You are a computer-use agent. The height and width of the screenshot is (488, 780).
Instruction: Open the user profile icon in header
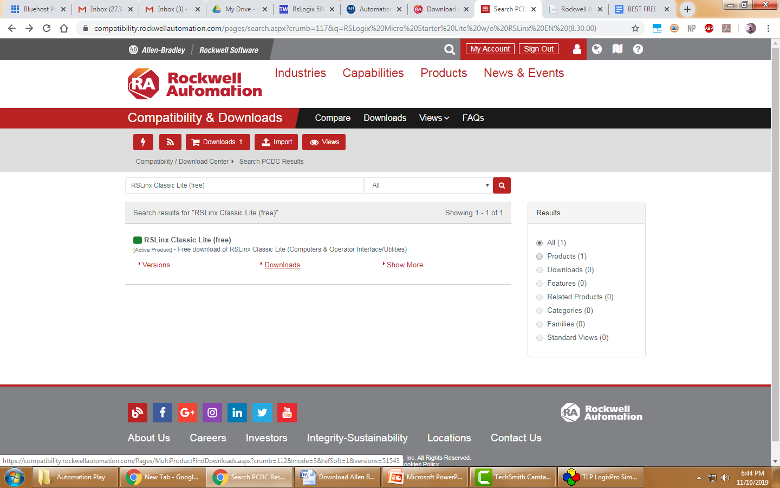[577, 49]
